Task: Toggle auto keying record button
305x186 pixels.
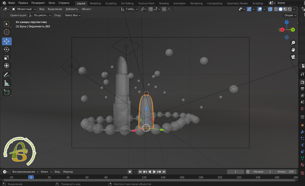Action: click(x=130, y=172)
